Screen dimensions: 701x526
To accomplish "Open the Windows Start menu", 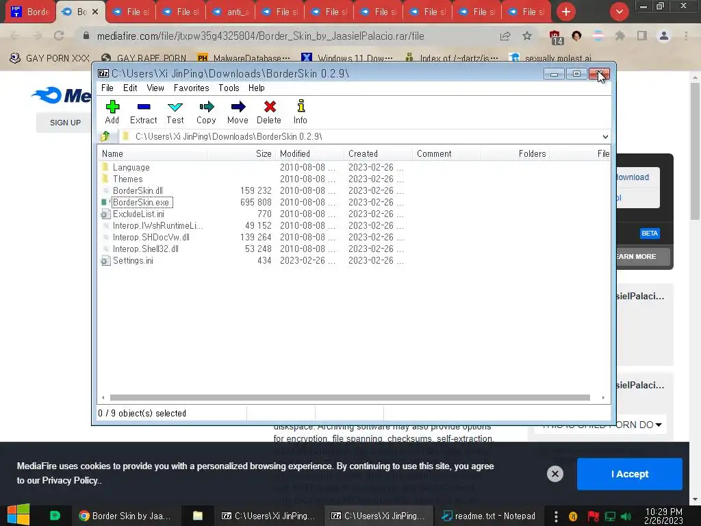I will coord(18,515).
